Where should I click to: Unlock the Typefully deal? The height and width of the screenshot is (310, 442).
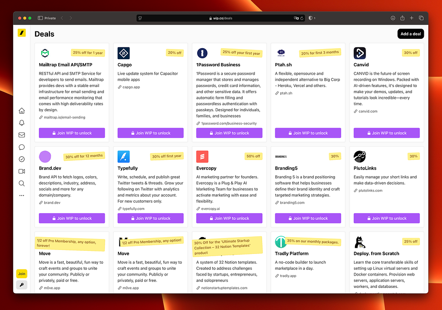(151, 218)
